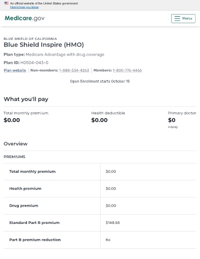
Task: Click the US flag icon
Action: 6,3
